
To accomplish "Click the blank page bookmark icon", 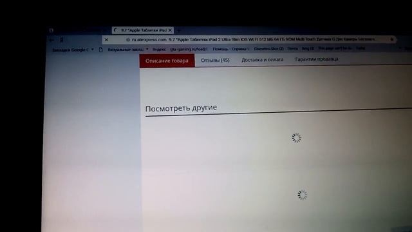I will tap(100, 50).
